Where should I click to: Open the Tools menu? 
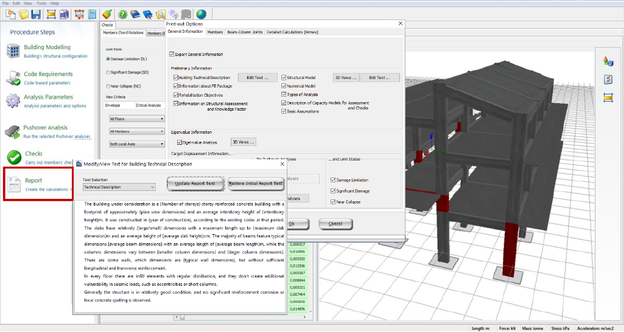tap(41, 3)
